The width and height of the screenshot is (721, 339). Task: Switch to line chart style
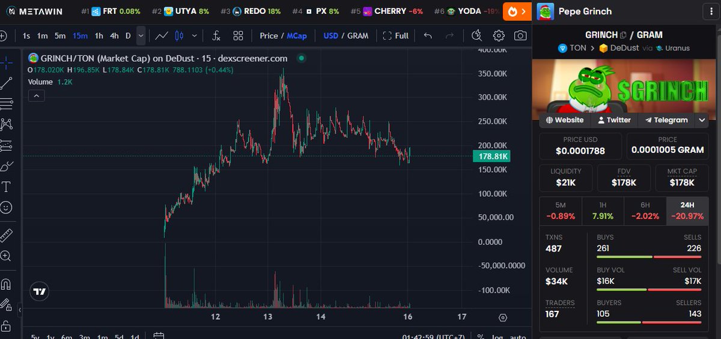click(x=162, y=35)
